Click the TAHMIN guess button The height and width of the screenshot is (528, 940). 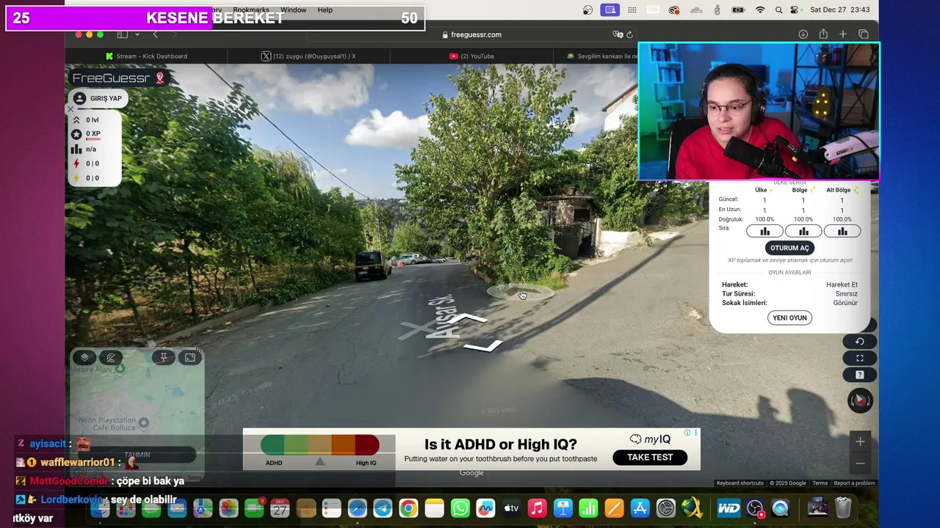pyautogui.click(x=137, y=455)
